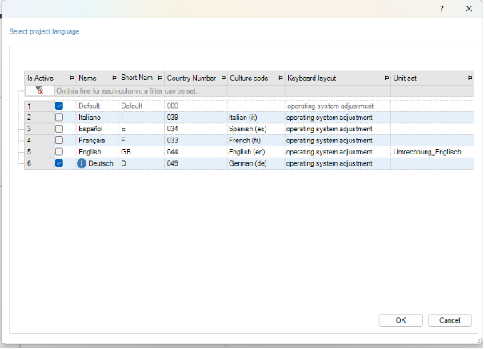Click the filter row input line
Screen dimensions: 484x349
pyautogui.click(x=264, y=90)
